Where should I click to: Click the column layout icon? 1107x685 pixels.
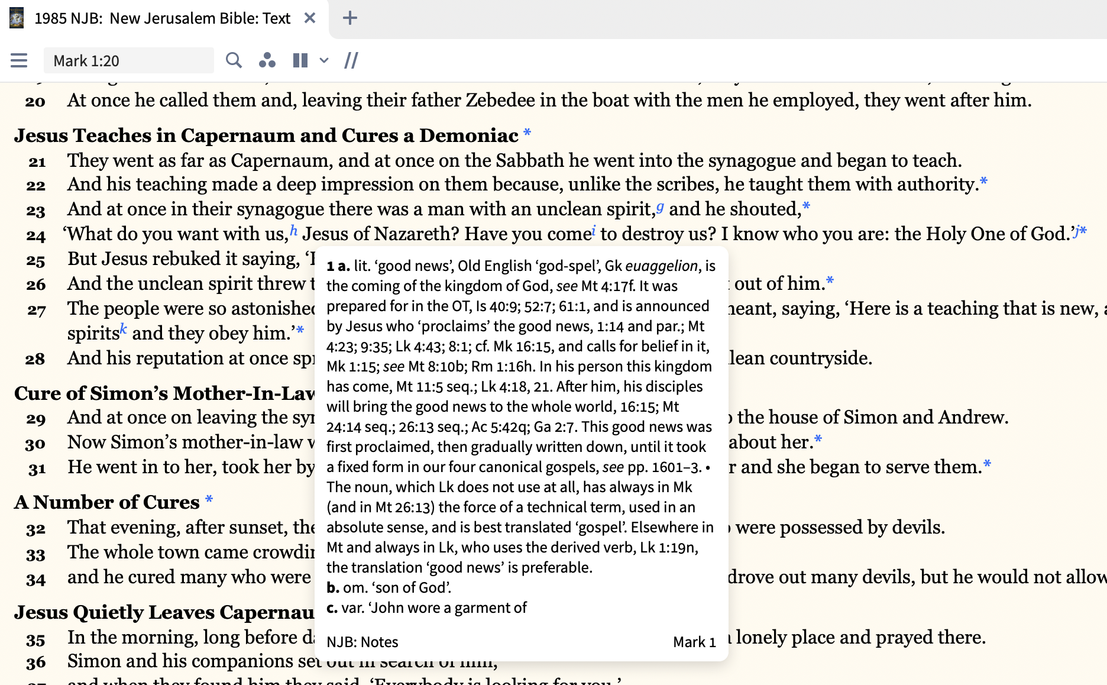(x=300, y=60)
